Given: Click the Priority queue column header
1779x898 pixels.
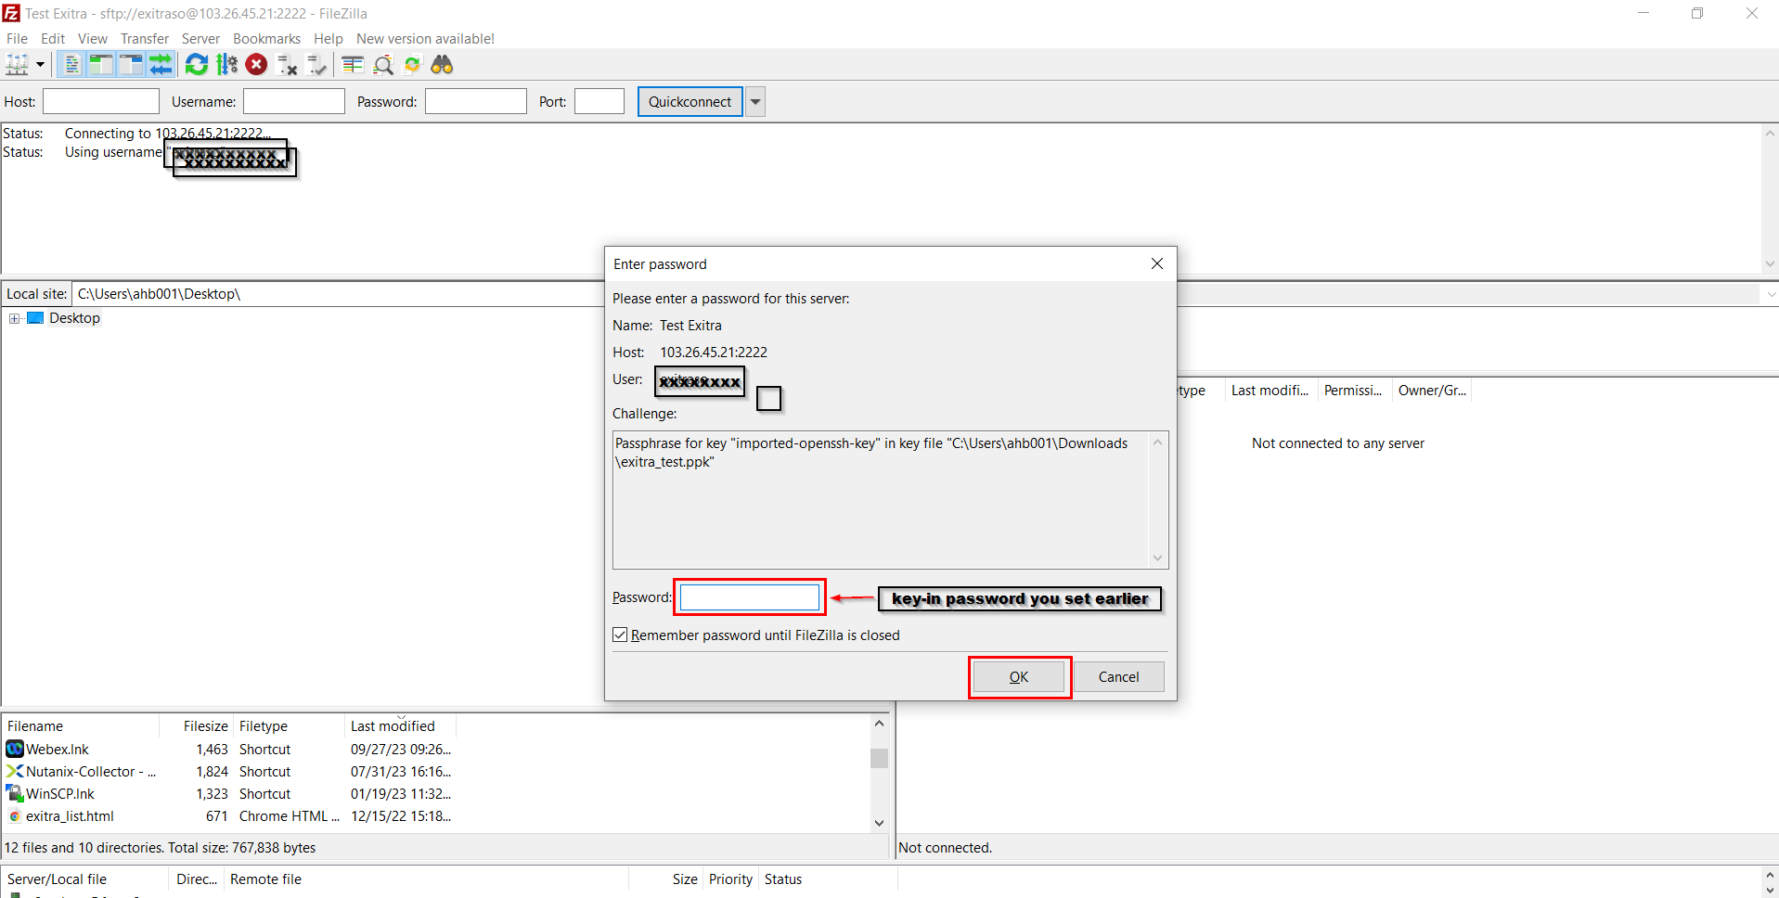Looking at the screenshot, I should pyautogui.click(x=730, y=879).
